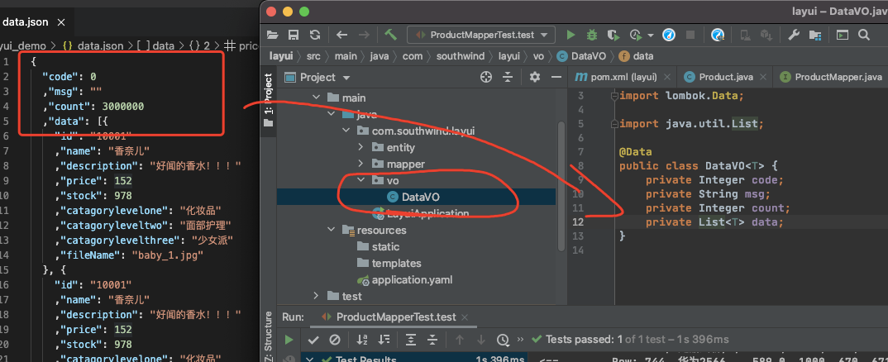Open the ProductMapperTest.test run configuration dropdown
Image resolution: width=888 pixels, height=362 pixels.
481,35
